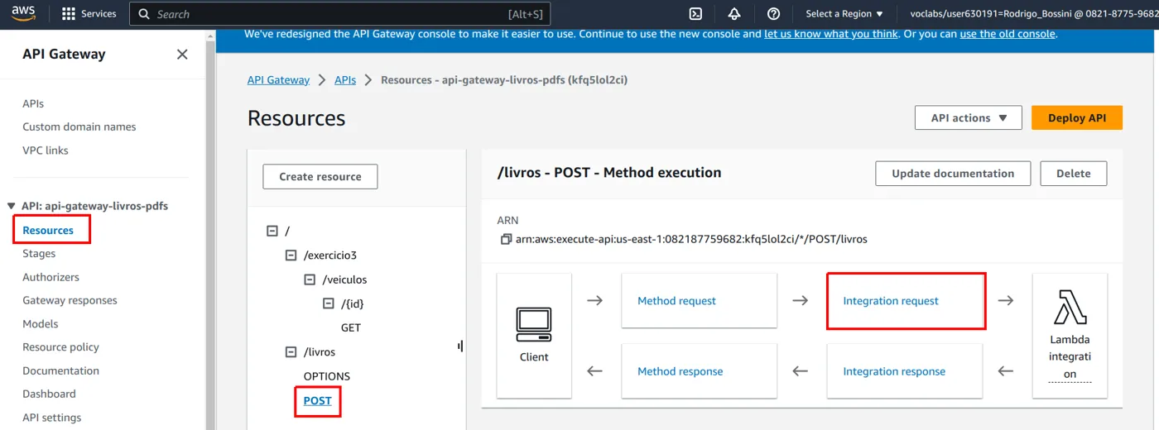Image resolution: width=1159 pixels, height=430 pixels.
Task: Open Dashboard in the sidebar
Action: pyautogui.click(x=49, y=394)
